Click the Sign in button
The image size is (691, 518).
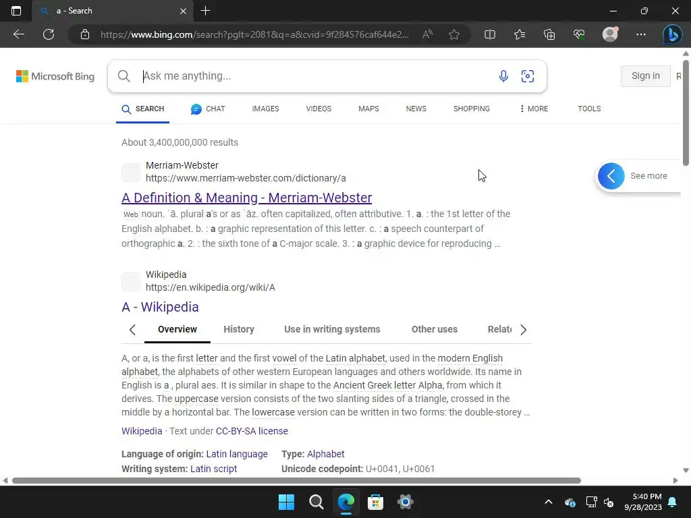click(646, 76)
